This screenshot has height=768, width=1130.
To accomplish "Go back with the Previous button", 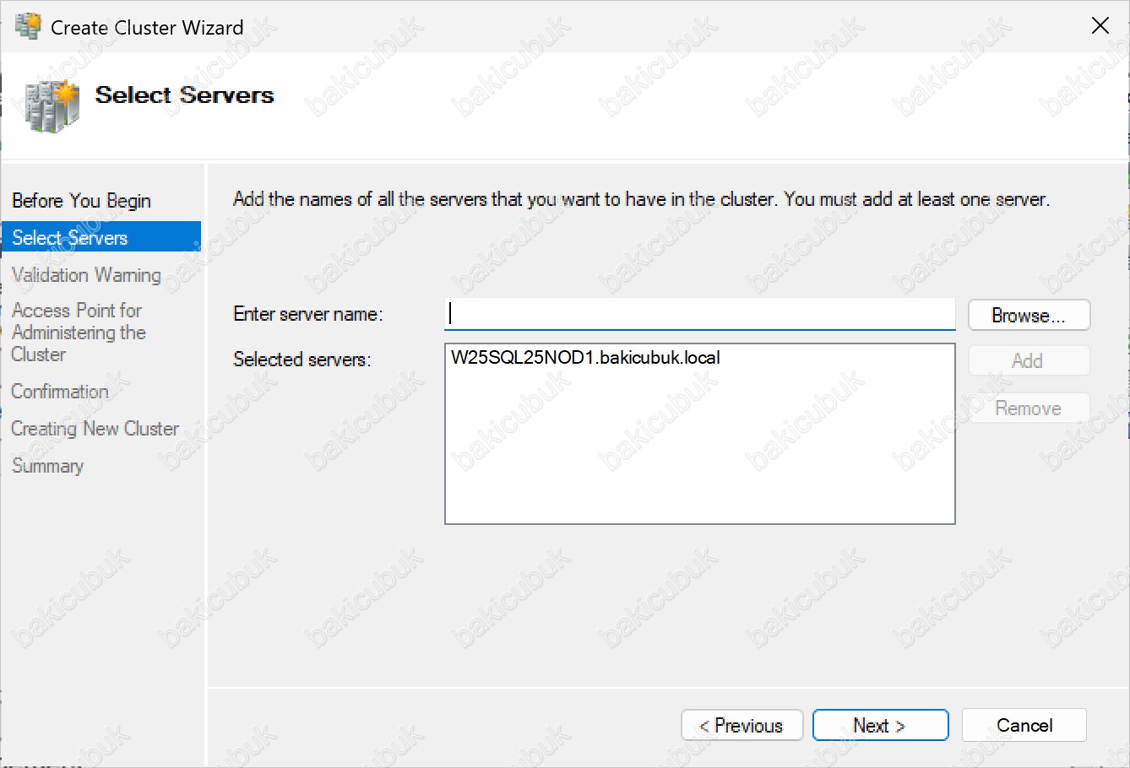I will (x=742, y=726).
